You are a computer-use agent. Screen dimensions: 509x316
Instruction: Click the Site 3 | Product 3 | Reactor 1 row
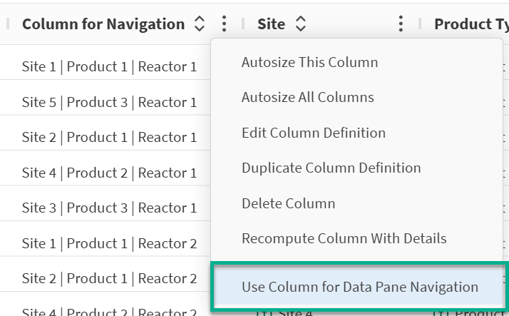click(109, 208)
